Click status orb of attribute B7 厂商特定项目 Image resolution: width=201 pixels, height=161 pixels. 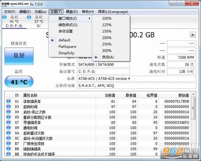[x=9, y=143]
